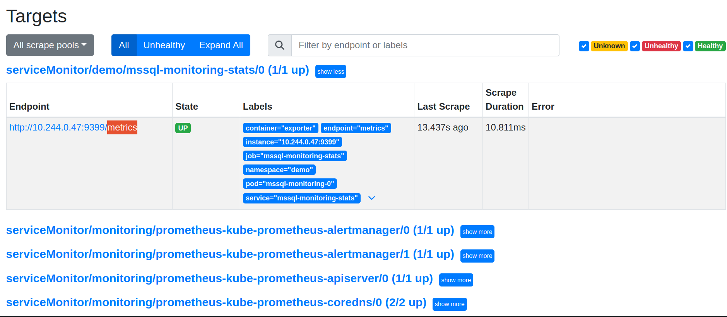Click the search magnifier icon

pyautogui.click(x=279, y=46)
